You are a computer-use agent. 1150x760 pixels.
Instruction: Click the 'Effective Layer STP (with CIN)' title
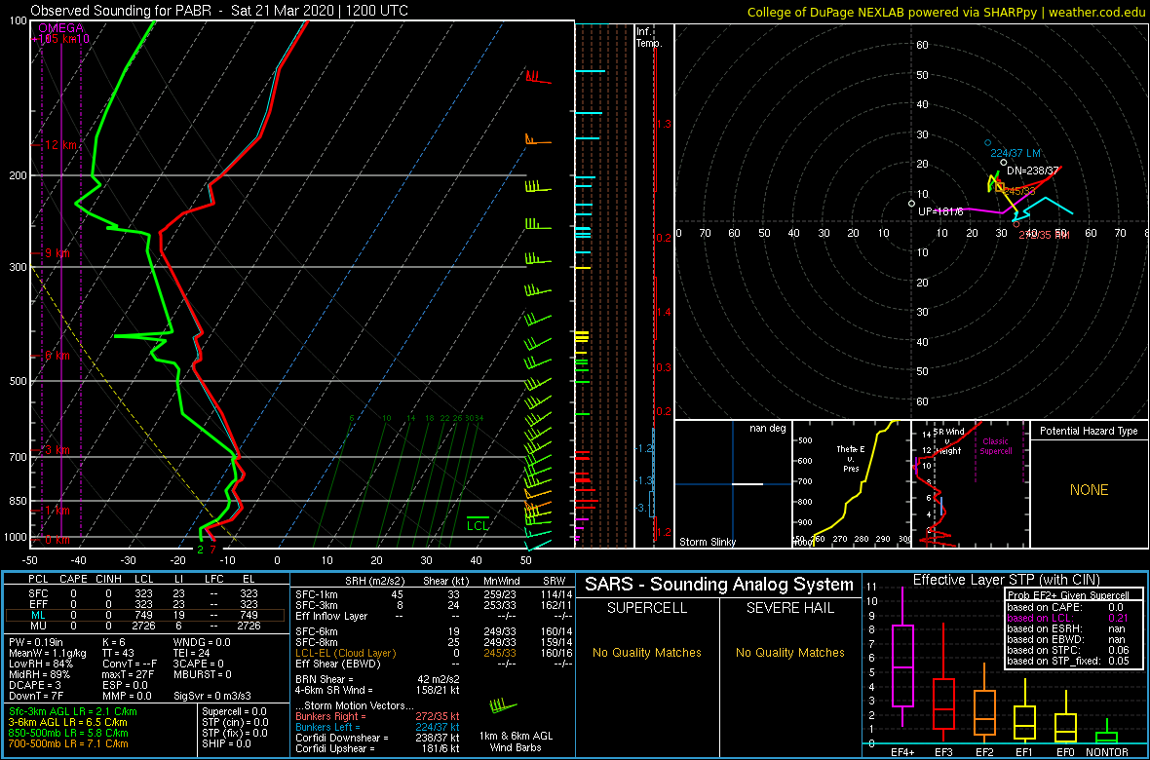[x=1004, y=581]
